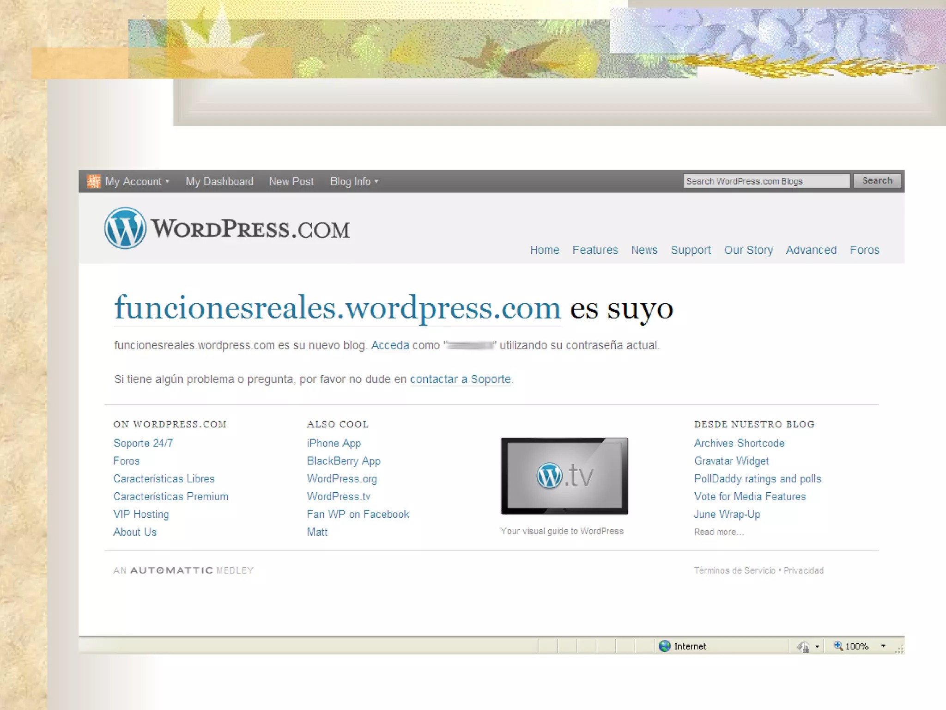The width and height of the screenshot is (946, 710).
Task: Open the Our Story navigation item
Action: pos(748,250)
